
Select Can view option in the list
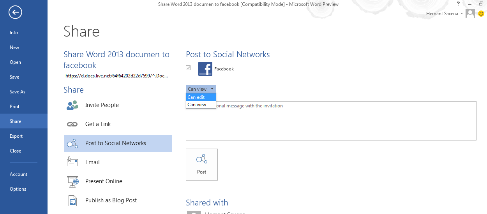(197, 105)
